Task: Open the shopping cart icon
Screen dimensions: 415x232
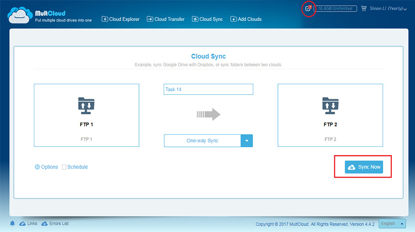Action: click(x=364, y=9)
